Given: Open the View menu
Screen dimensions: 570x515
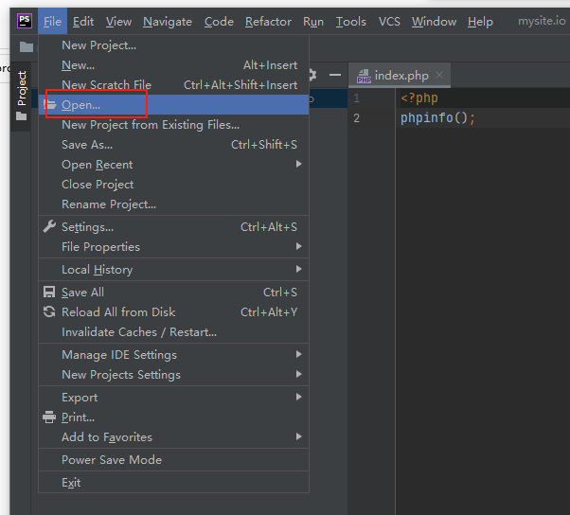Looking at the screenshot, I should pos(119,22).
